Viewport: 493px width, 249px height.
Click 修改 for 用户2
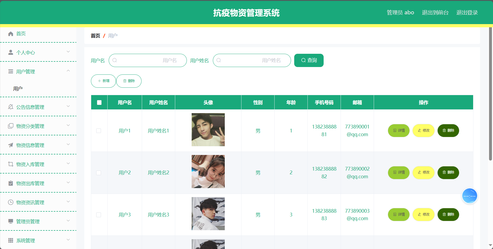424,172
